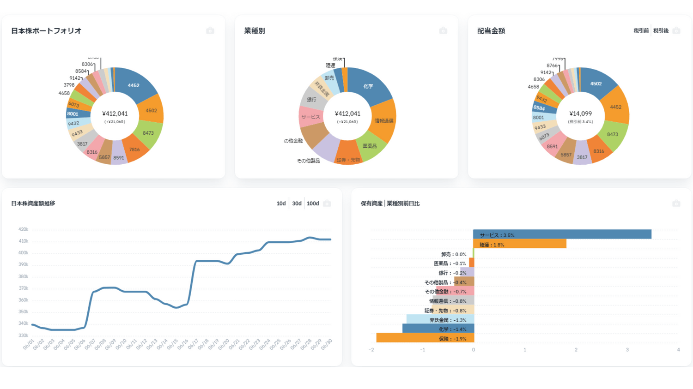Click 日本株資産額推移 chart title
The image size is (693, 389).
click(33, 203)
